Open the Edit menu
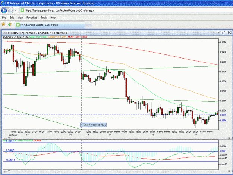The width and height of the screenshot is (233, 175). coord(12,18)
